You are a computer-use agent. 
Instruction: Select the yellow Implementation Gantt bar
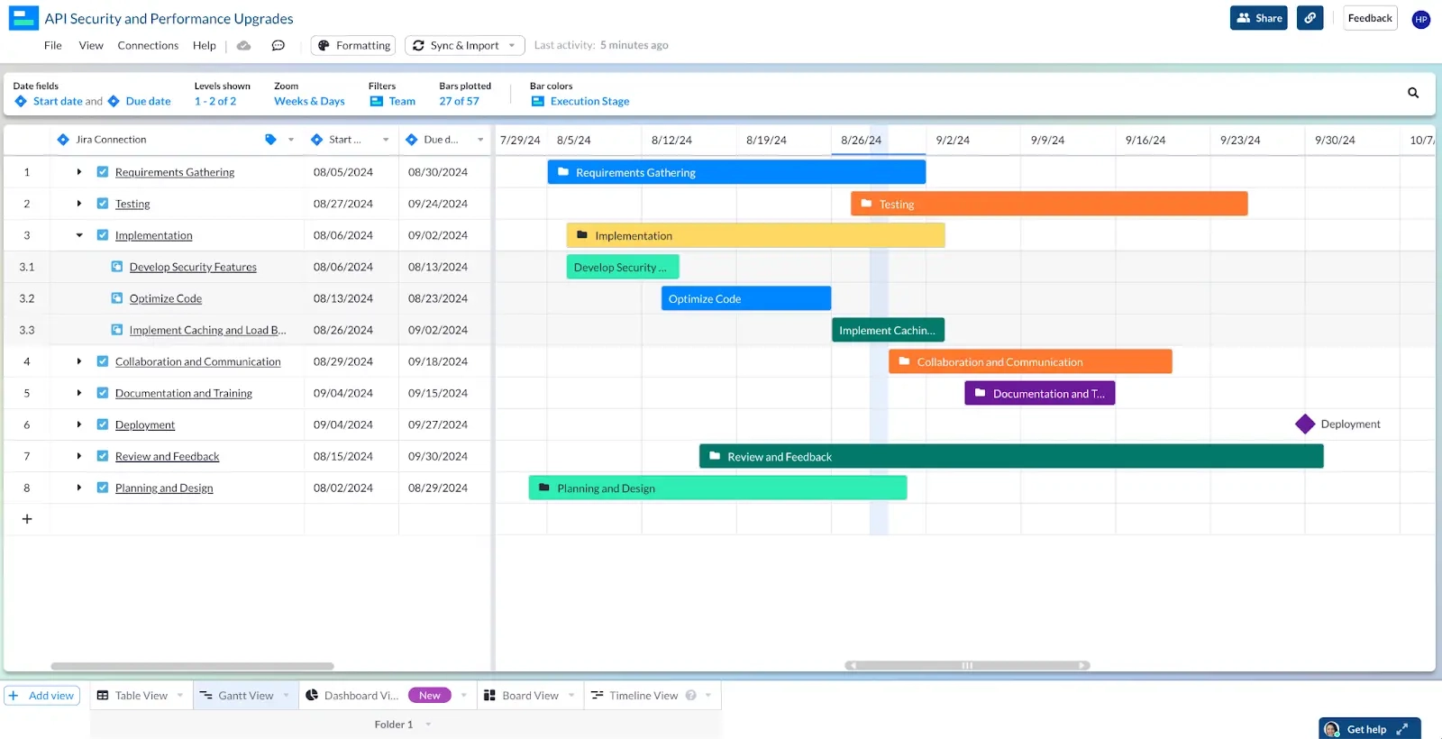[x=755, y=235]
